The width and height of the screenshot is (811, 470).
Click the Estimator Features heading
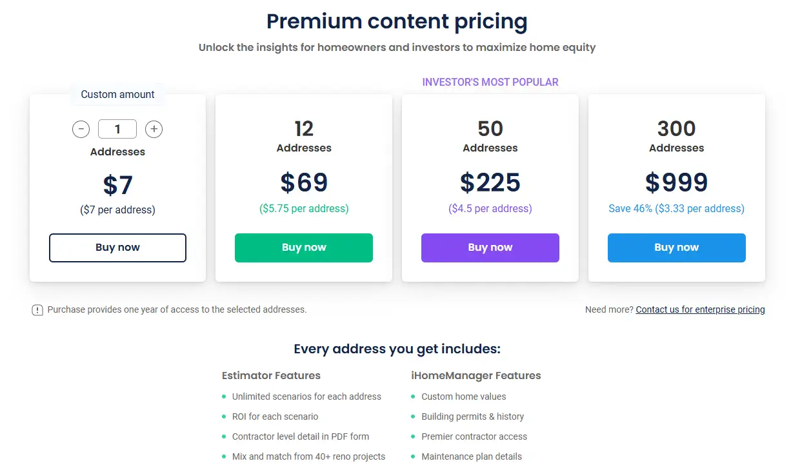coord(271,375)
